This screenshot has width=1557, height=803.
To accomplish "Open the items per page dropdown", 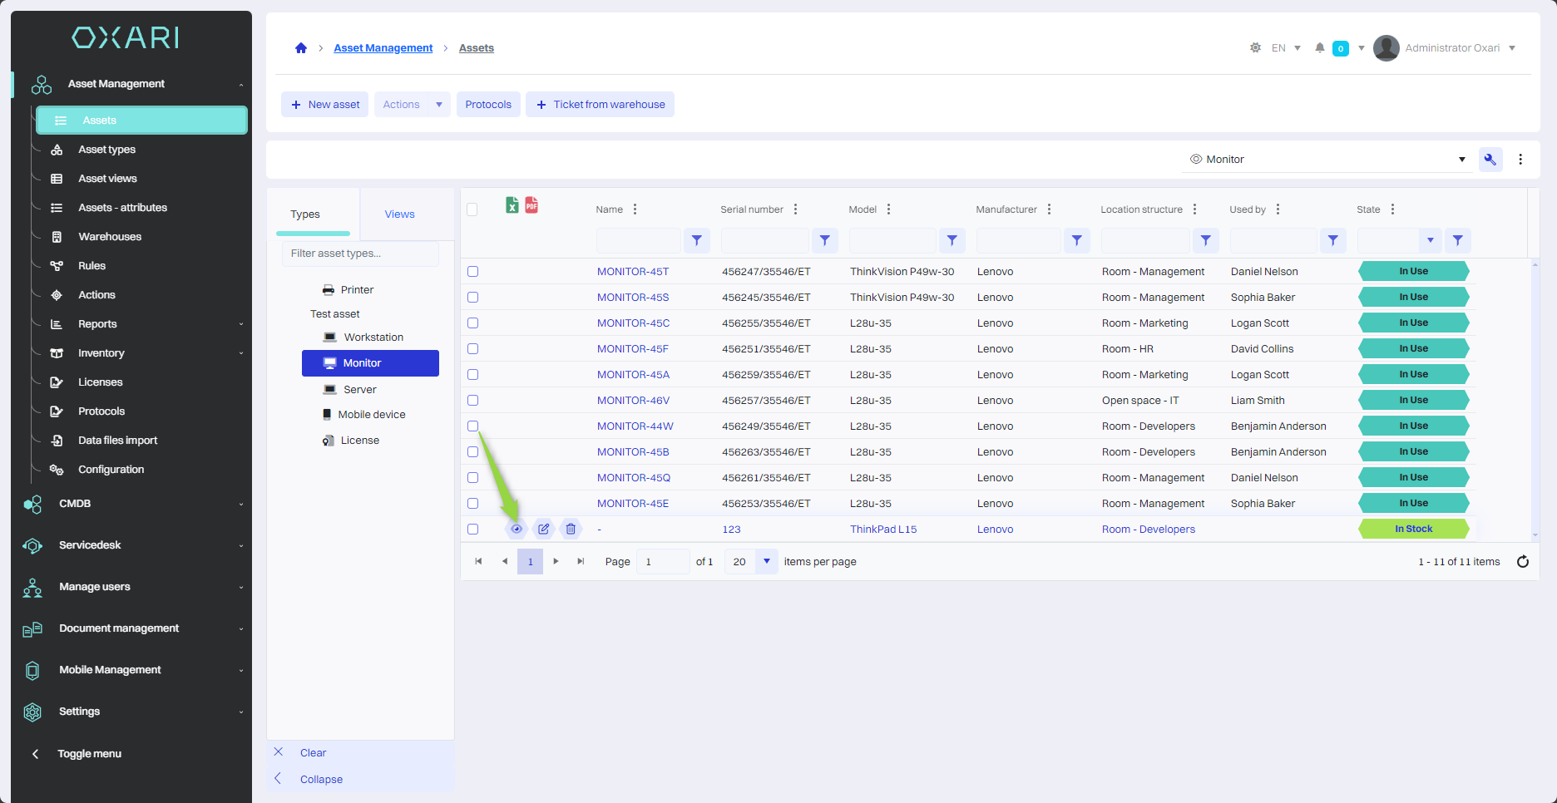I will coord(766,562).
